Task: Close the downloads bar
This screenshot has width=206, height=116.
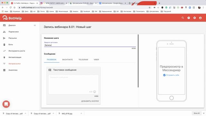Action: pos(204,113)
